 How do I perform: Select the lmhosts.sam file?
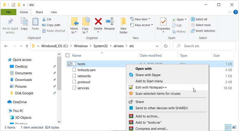[86, 70]
